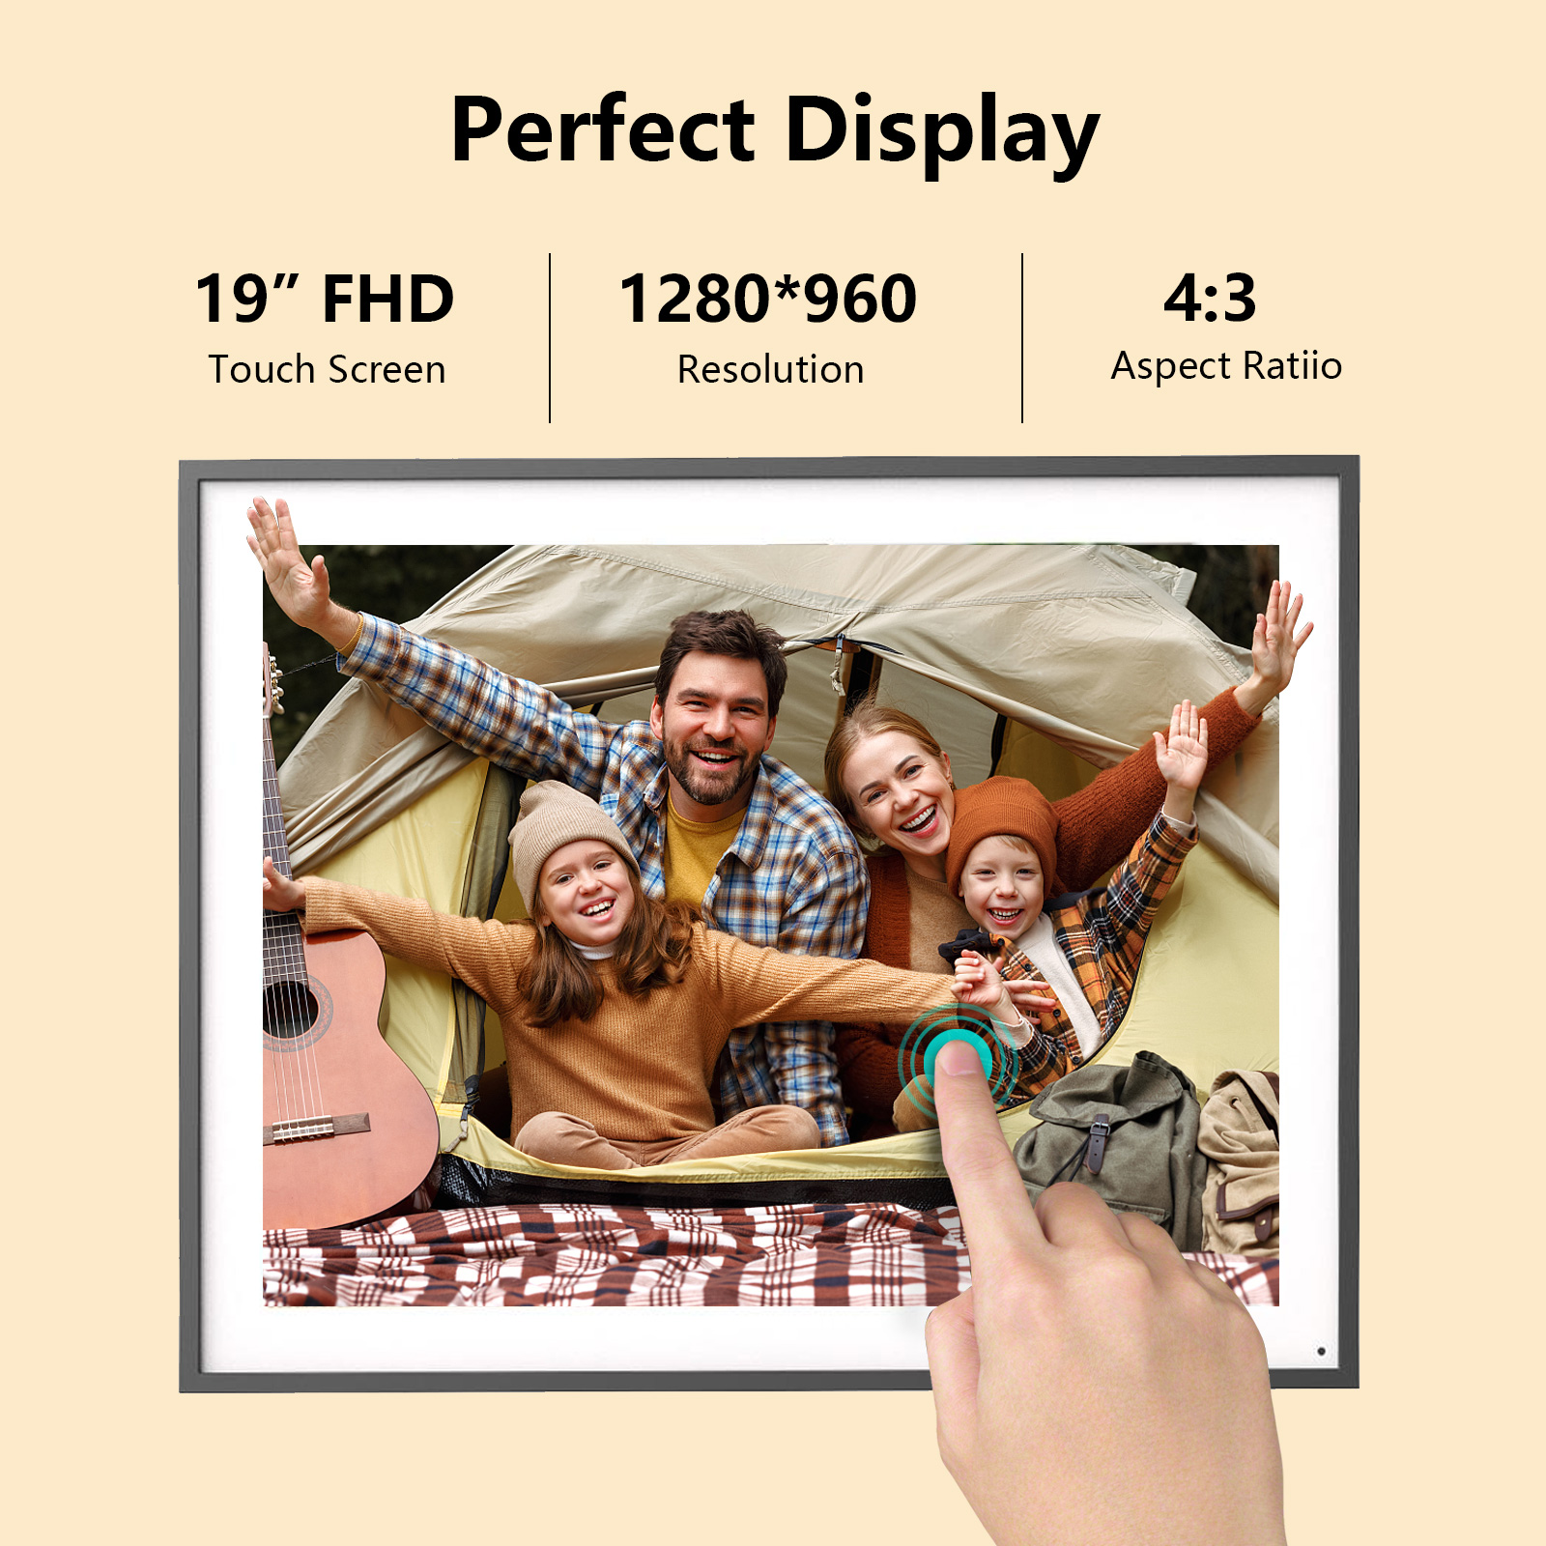Viewport: 1546px width, 1546px height.
Task: Click the "Resolution" caption
Action: coord(770,369)
